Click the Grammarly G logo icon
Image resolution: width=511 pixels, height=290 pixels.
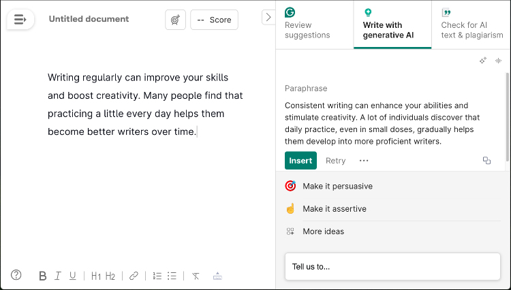[290, 12]
